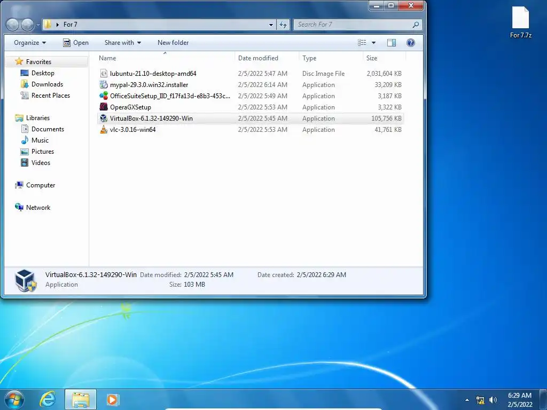The image size is (547, 410).
Task: Click the Network icon in navigation pane
Action: [x=19, y=207]
